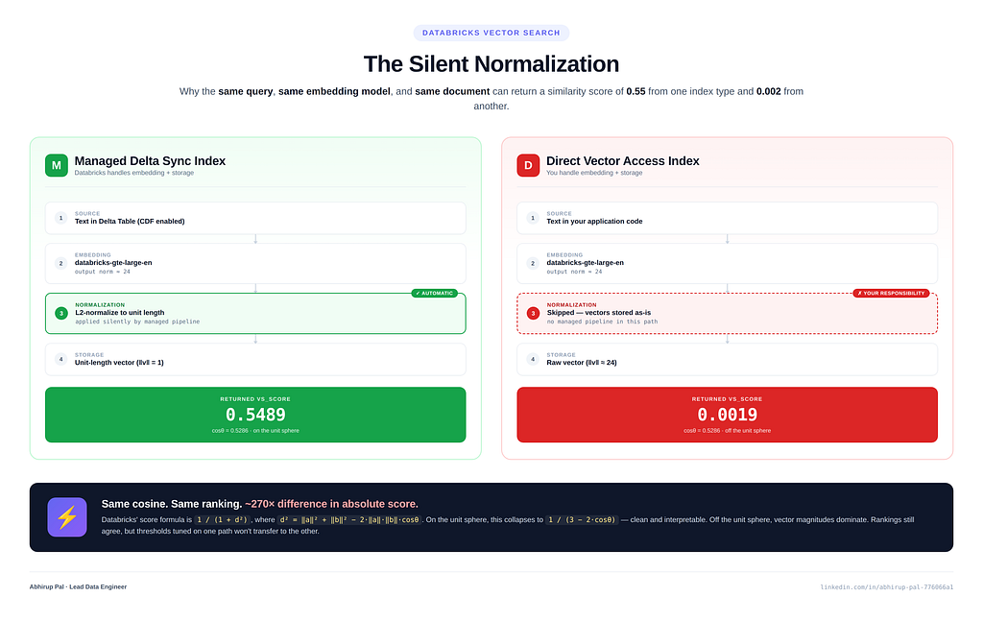The width and height of the screenshot is (983, 620).
Task: Click step 4 circle beside Raw vector storage
Action: click(533, 359)
